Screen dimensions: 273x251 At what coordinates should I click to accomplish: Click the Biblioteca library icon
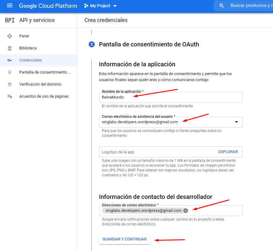[x=10, y=48]
